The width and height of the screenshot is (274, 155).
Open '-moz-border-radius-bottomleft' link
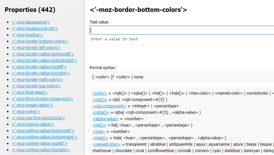(x=43, y=54)
